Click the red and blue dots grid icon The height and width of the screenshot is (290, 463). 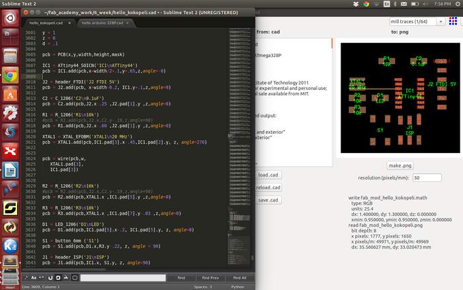[453, 21]
